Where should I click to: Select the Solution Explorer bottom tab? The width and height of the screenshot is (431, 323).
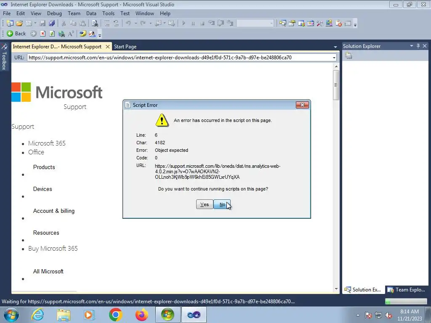pyautogui.click(x=362, y=290)
